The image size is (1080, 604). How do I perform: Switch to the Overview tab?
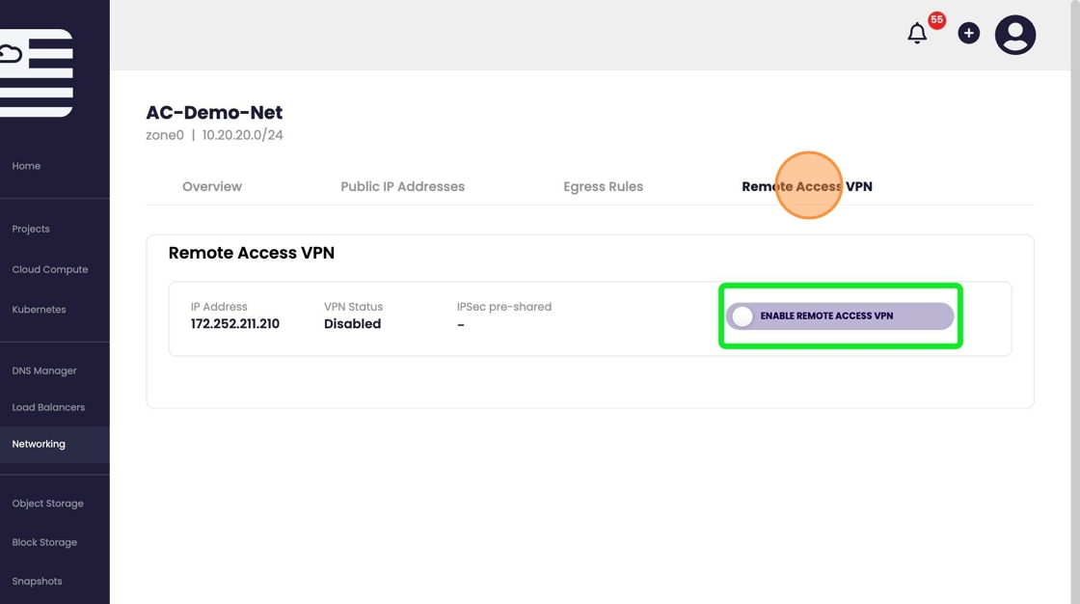pyautogui.click(x=212, y=186)
